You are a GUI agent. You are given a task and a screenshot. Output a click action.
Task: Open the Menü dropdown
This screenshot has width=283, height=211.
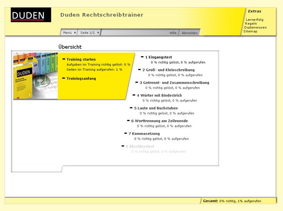pos(69,33)
